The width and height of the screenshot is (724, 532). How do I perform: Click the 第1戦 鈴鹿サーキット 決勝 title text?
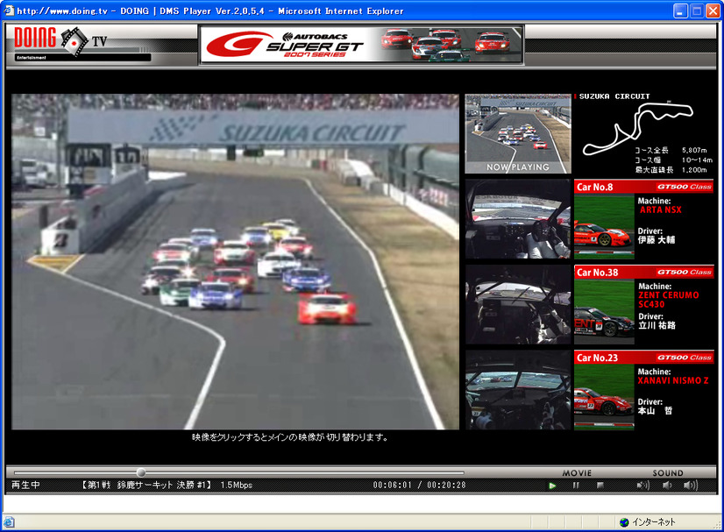[146, 485]
